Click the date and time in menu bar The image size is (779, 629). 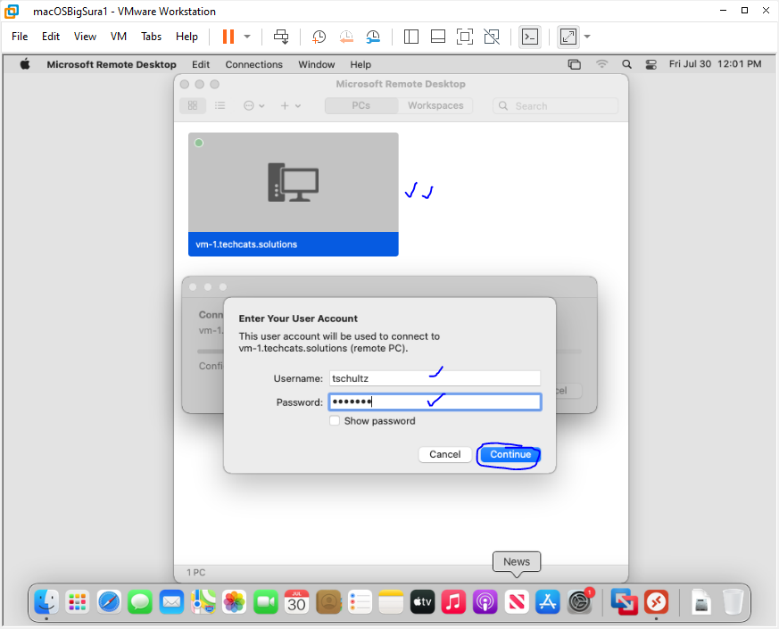pos(715,64)
